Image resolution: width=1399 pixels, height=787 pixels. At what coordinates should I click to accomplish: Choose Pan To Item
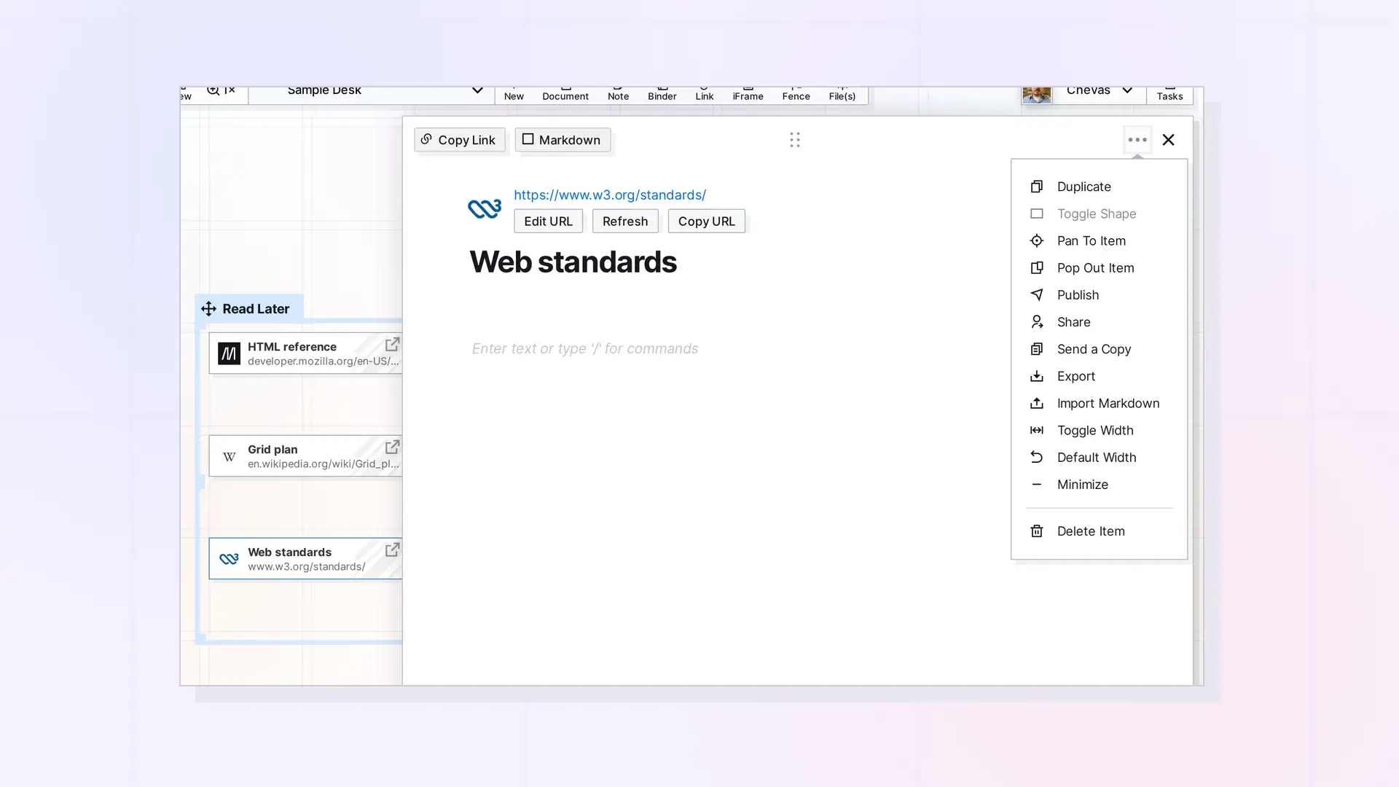click(x=1099, y=240)
